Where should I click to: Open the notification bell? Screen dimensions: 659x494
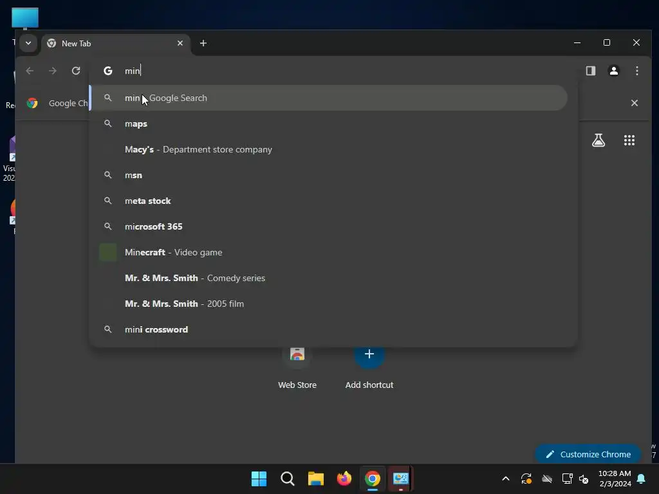click(x=642, y=479)
